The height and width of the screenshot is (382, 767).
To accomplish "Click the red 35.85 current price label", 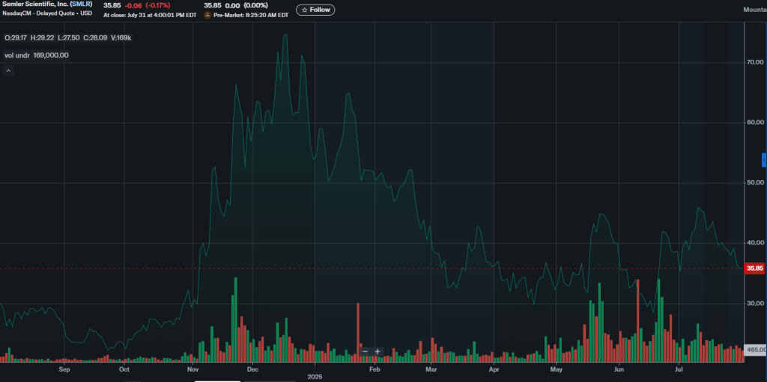I will coord(754,268).
